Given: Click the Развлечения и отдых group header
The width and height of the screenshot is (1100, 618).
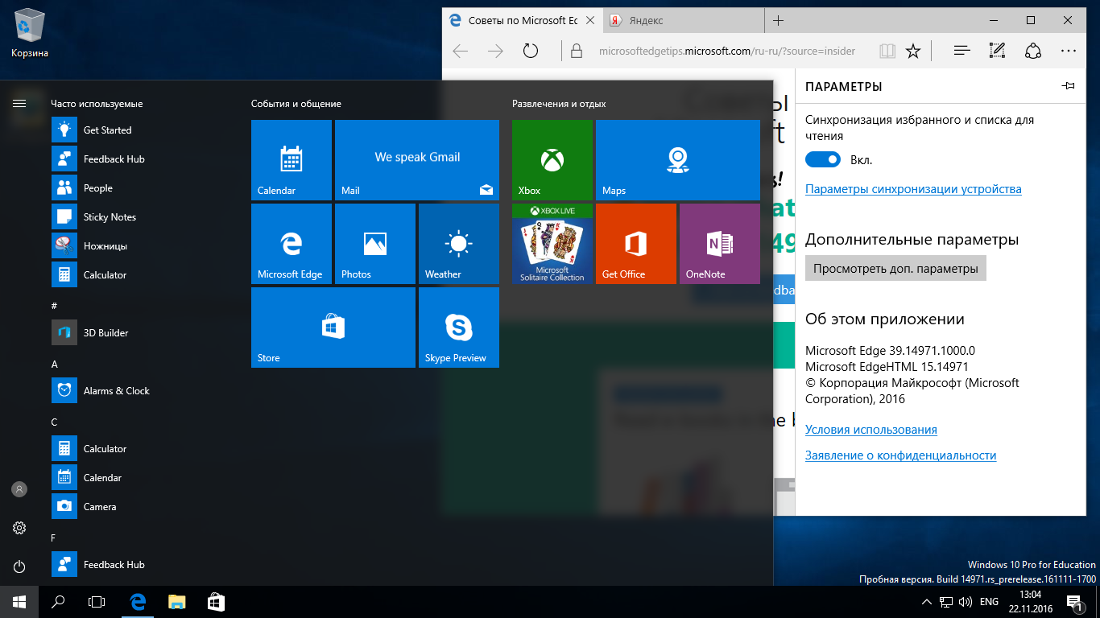Looking at the screenshot, I should pos(559,104).
